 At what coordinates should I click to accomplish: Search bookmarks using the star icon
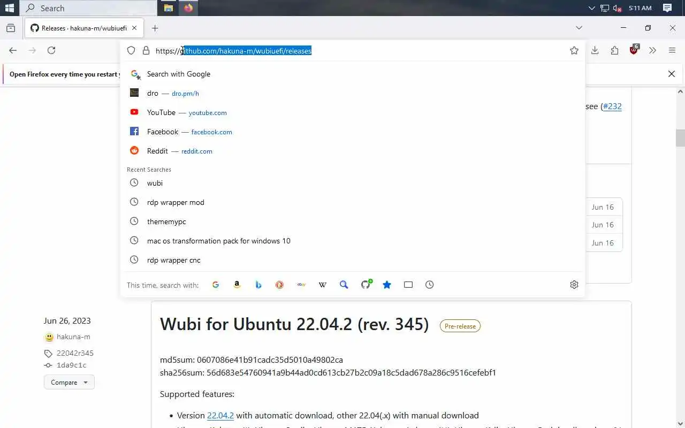387,285
